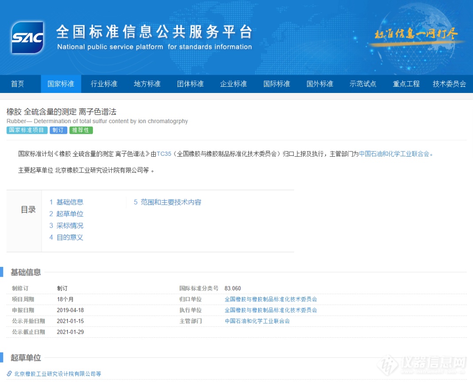Go to the 首页 tab
The height and width of the screenshot is (382, 473).
click(18, 84)
